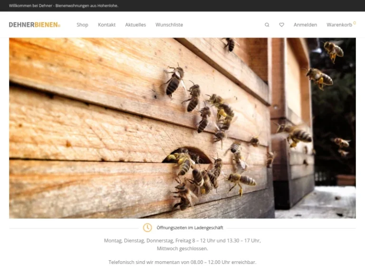
Task: Click the cart item count badge
Action: point(355,23)
